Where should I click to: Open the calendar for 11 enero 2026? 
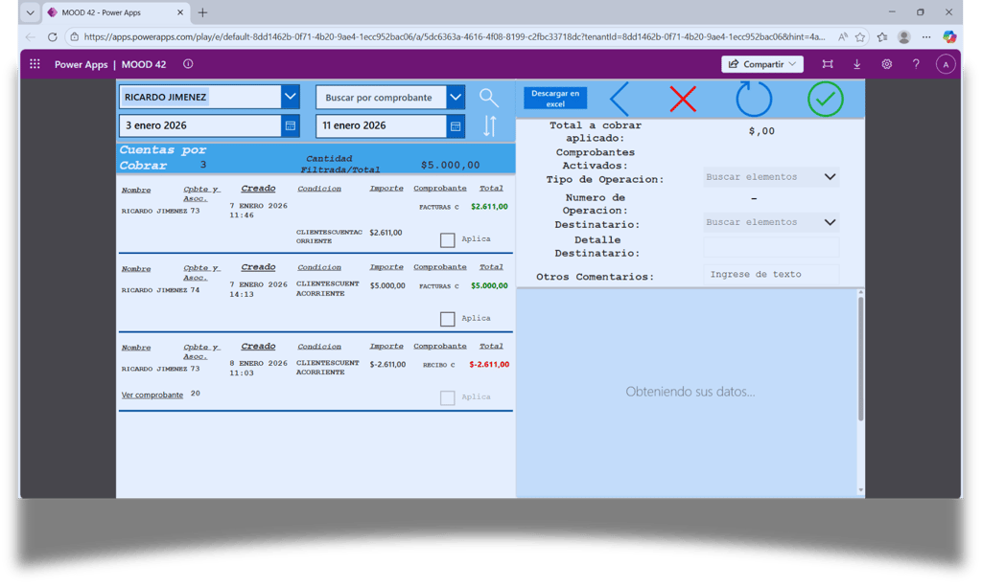(x=456, y=126)
